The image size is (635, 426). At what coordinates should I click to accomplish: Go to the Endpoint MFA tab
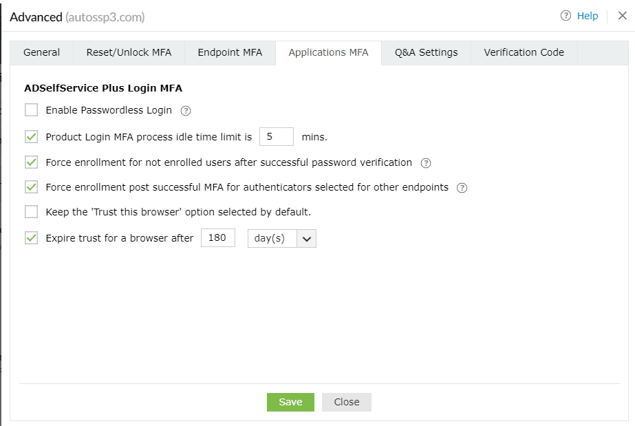[x=230, y=52]
